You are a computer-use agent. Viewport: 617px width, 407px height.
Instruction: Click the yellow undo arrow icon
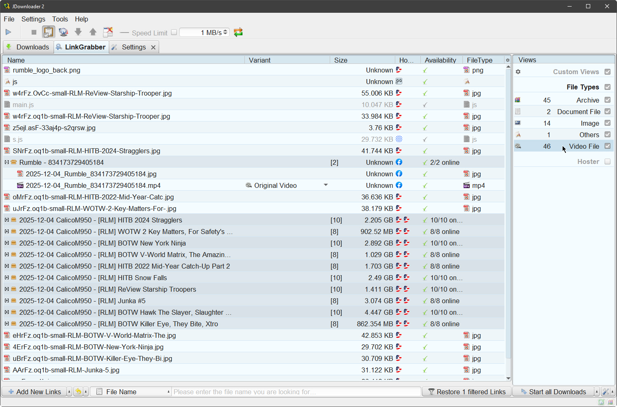pyautogui.click(x=78, y=392)
